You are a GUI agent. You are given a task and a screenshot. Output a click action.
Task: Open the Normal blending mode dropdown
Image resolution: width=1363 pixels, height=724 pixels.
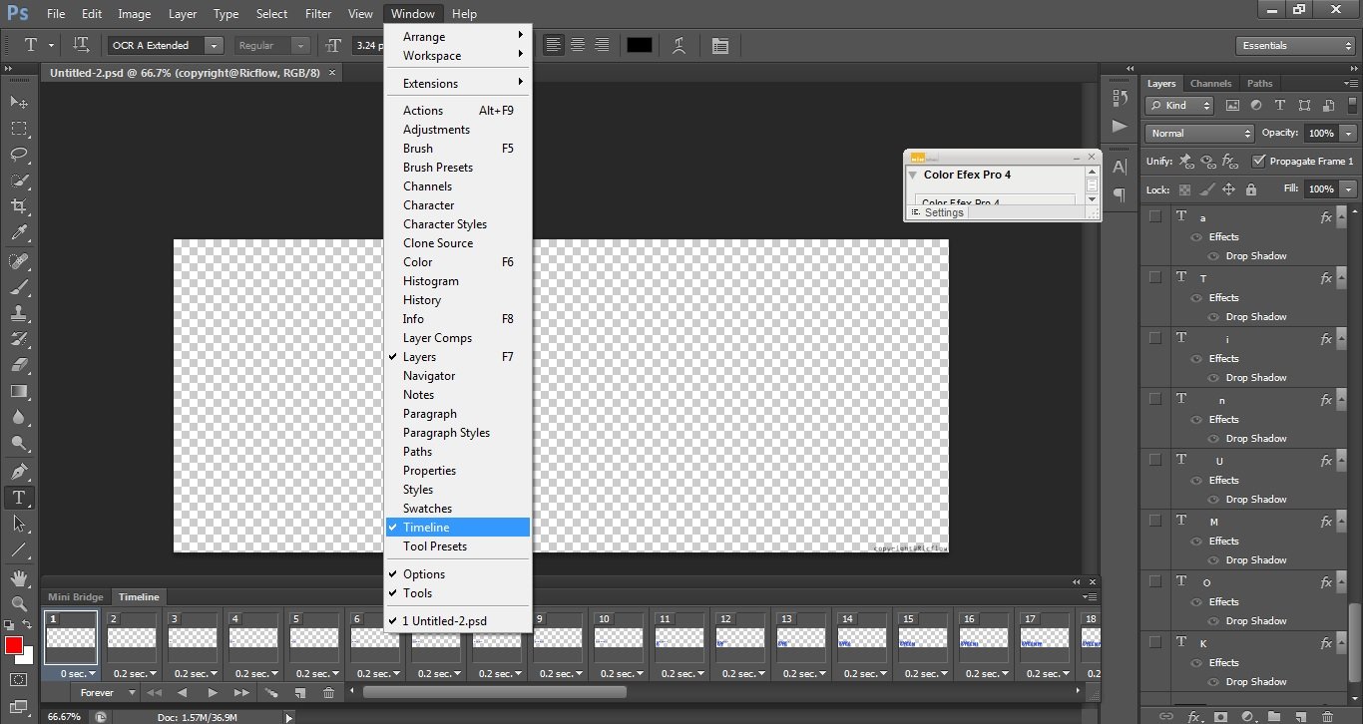pos(1199,133)
